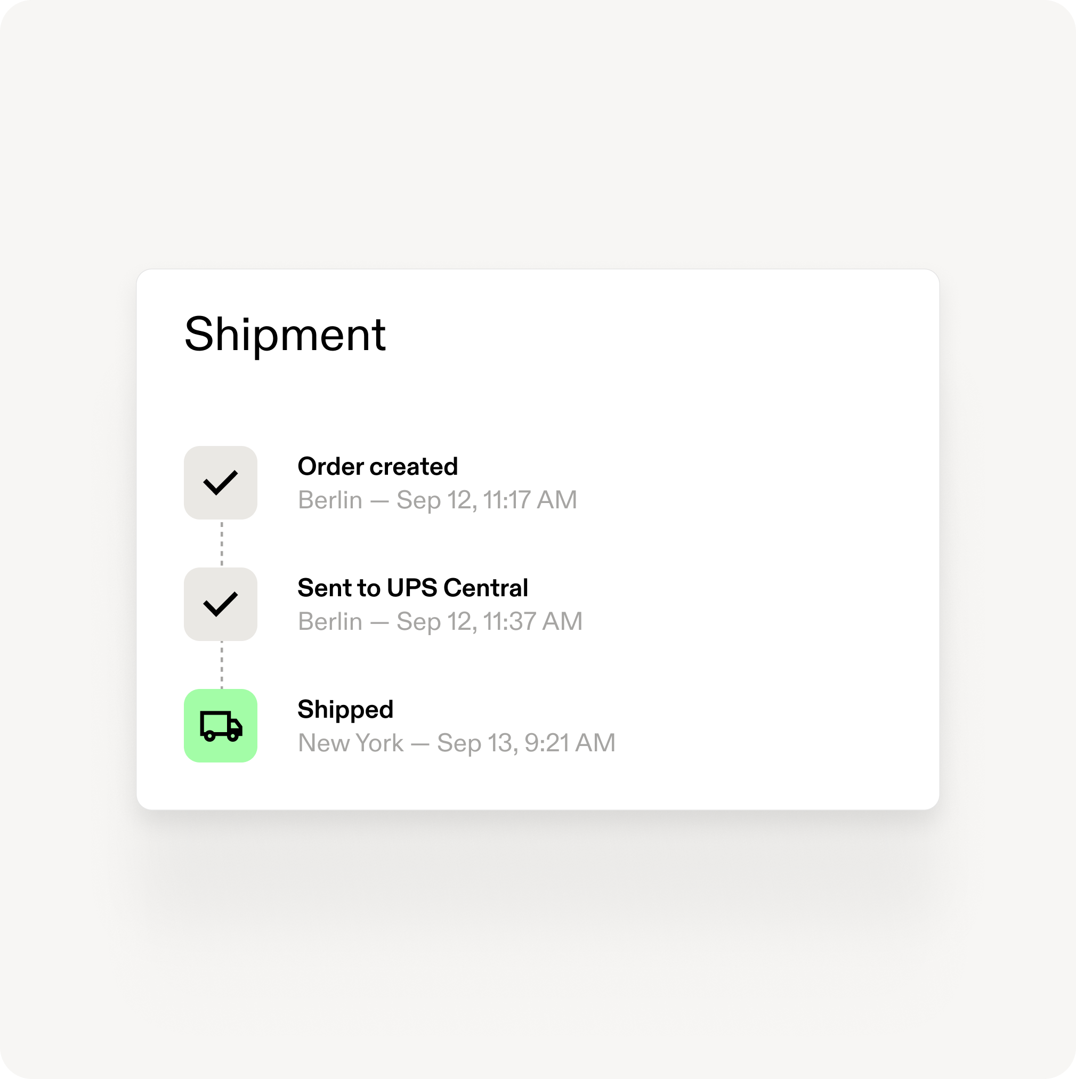Expand the Order created timeline entry
This screenshot has width=1076, height=1079.
tap(378, 466)
